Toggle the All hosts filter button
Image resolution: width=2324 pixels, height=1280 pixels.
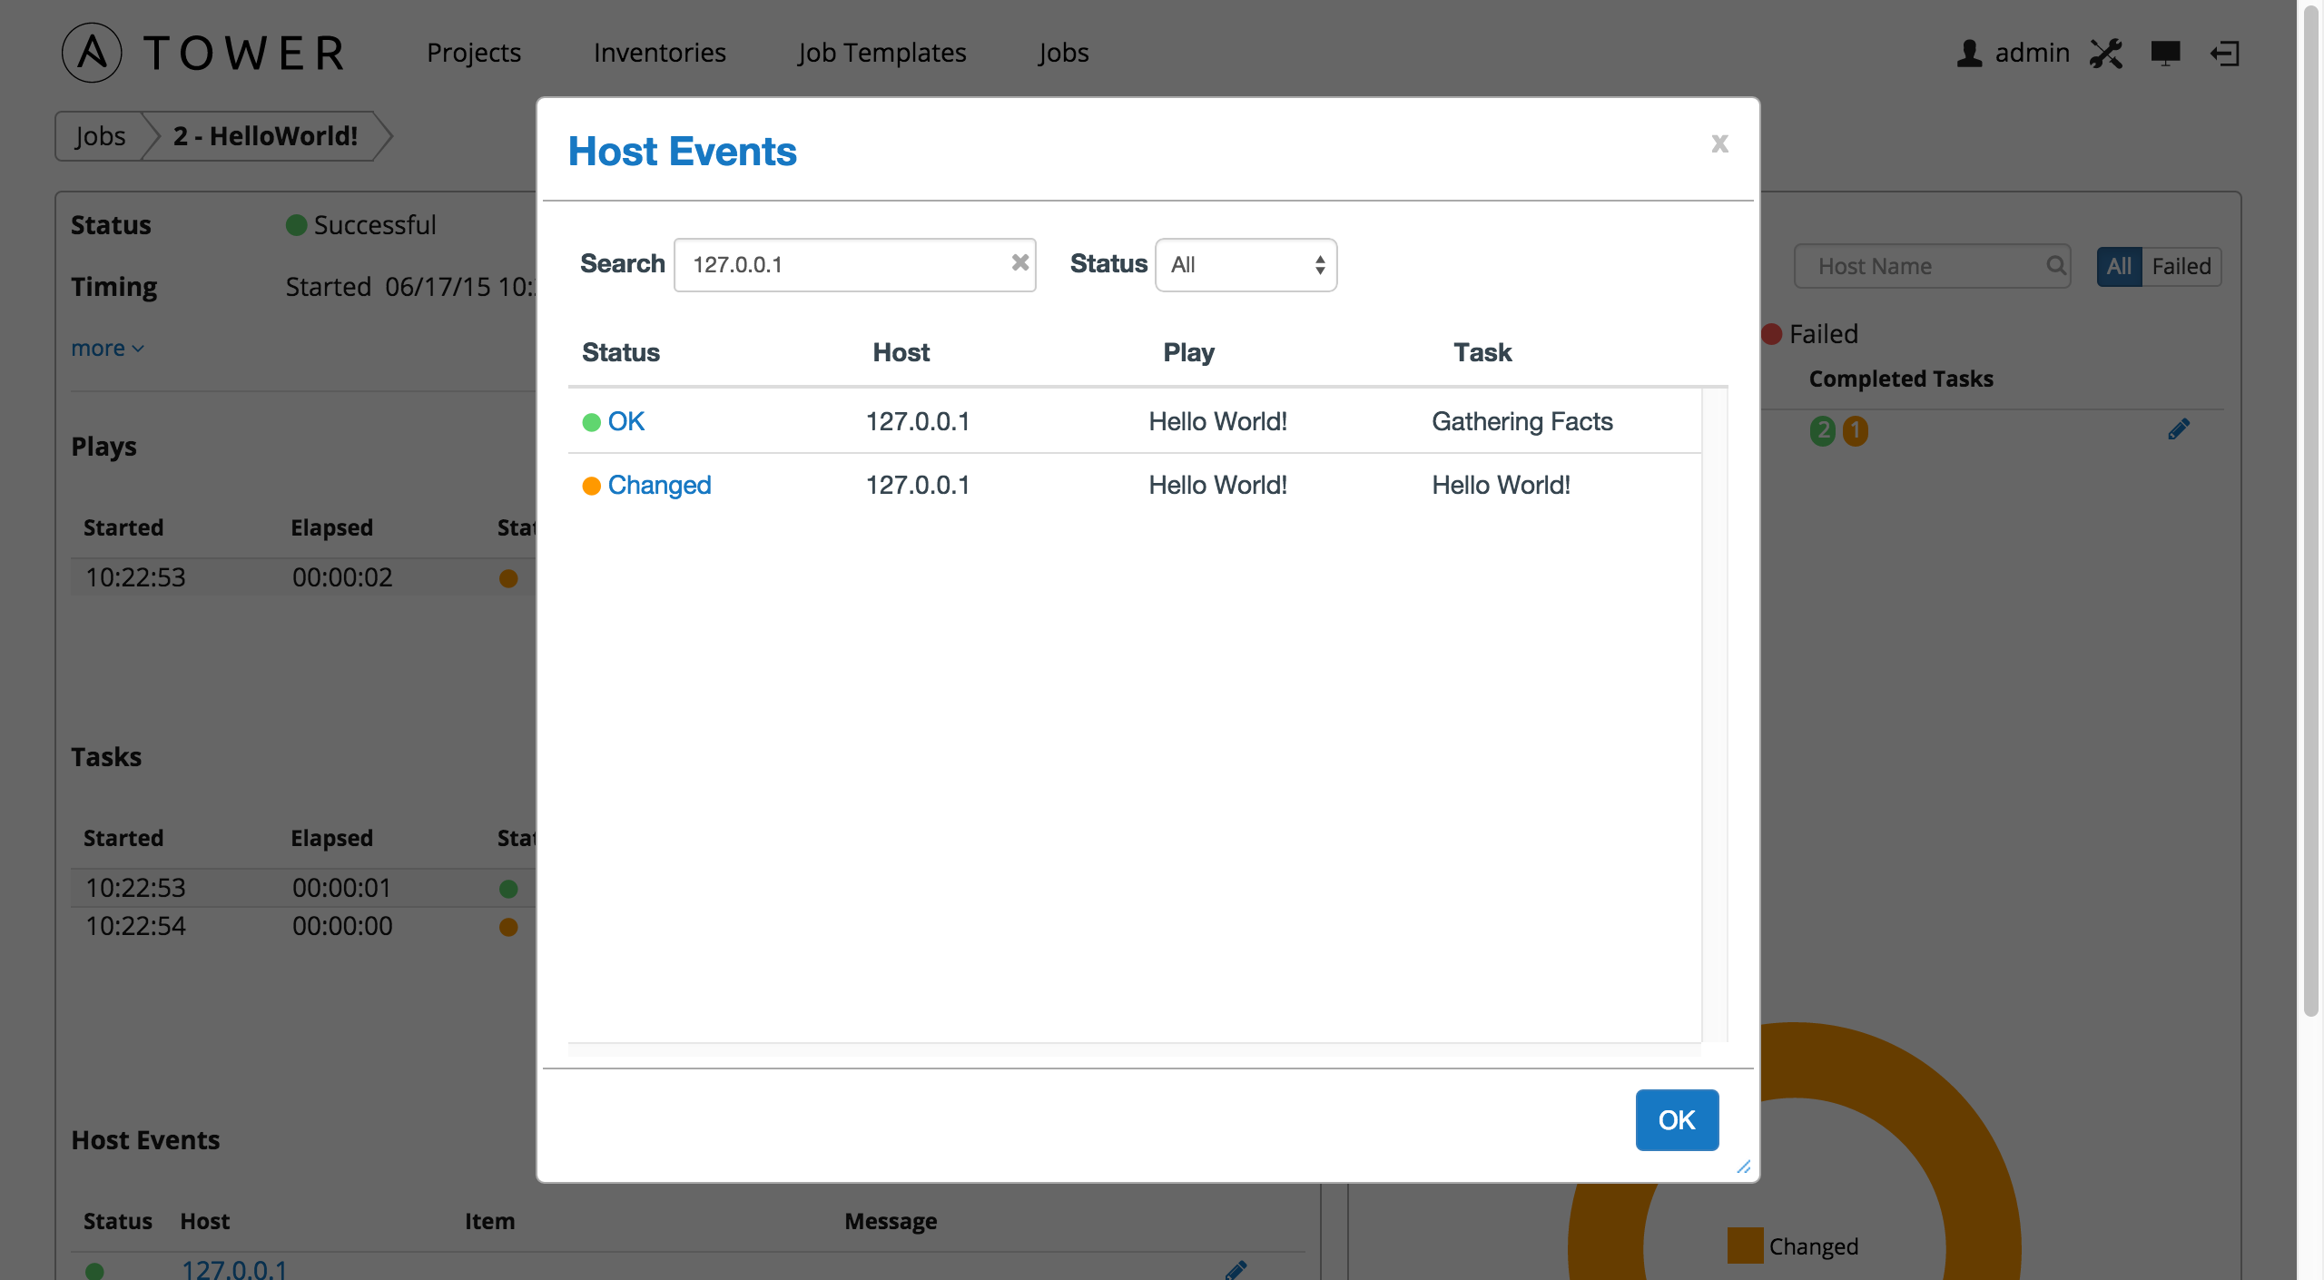point(2119,266)
